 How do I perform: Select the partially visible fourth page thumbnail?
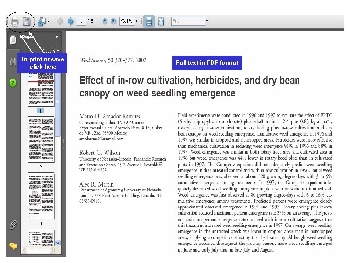coord(41,238)
